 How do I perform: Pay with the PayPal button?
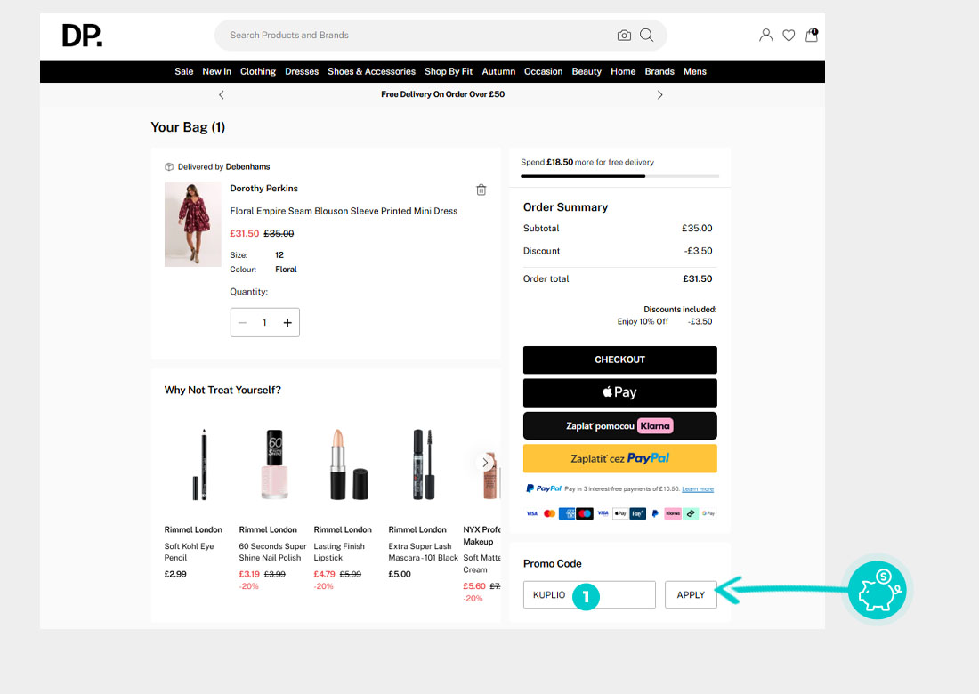pos(619,459)
